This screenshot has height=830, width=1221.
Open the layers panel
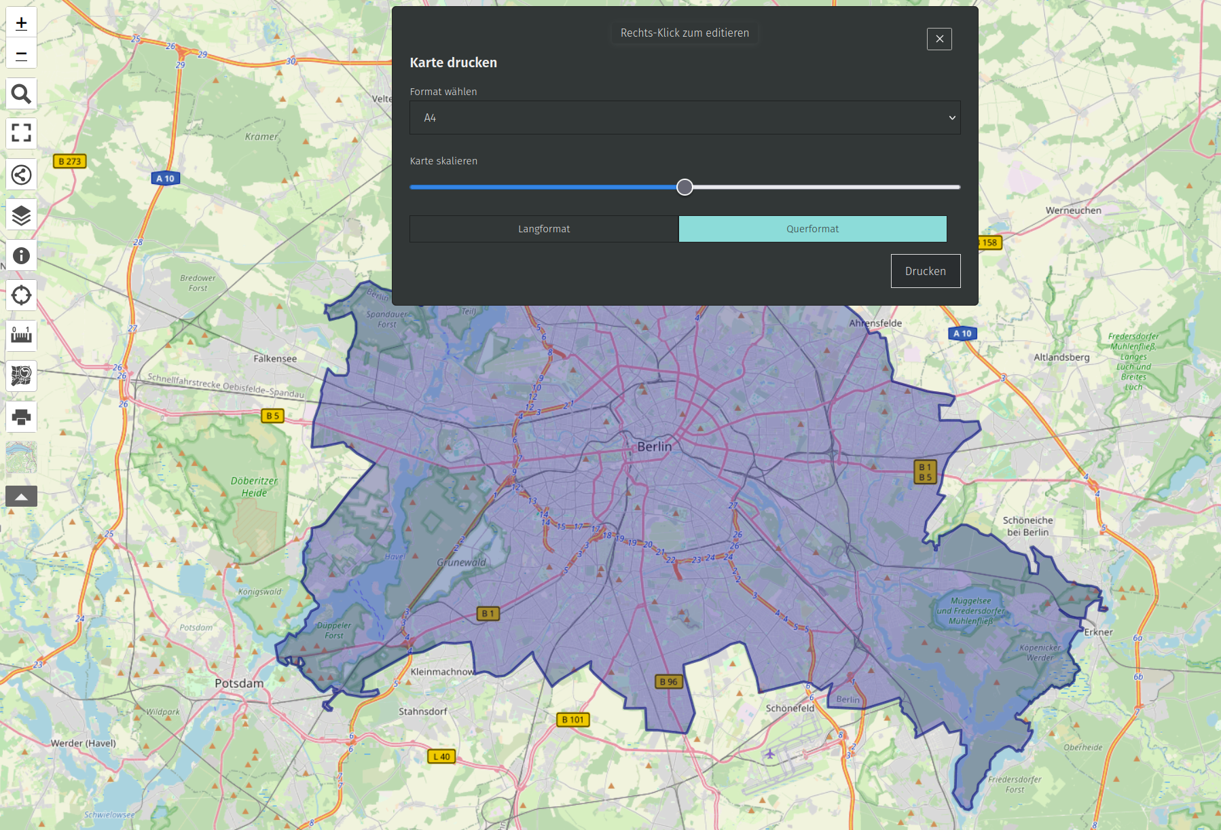coord(21,215)
